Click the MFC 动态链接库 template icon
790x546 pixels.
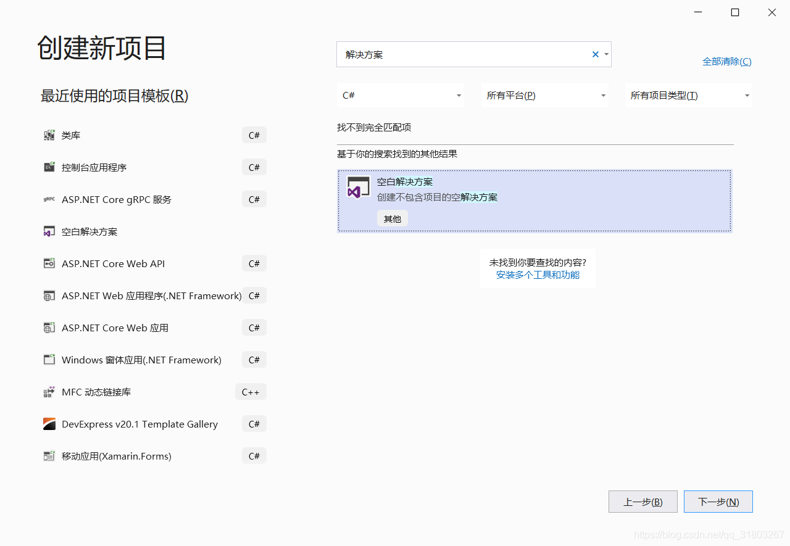click(x=49, y=392)
